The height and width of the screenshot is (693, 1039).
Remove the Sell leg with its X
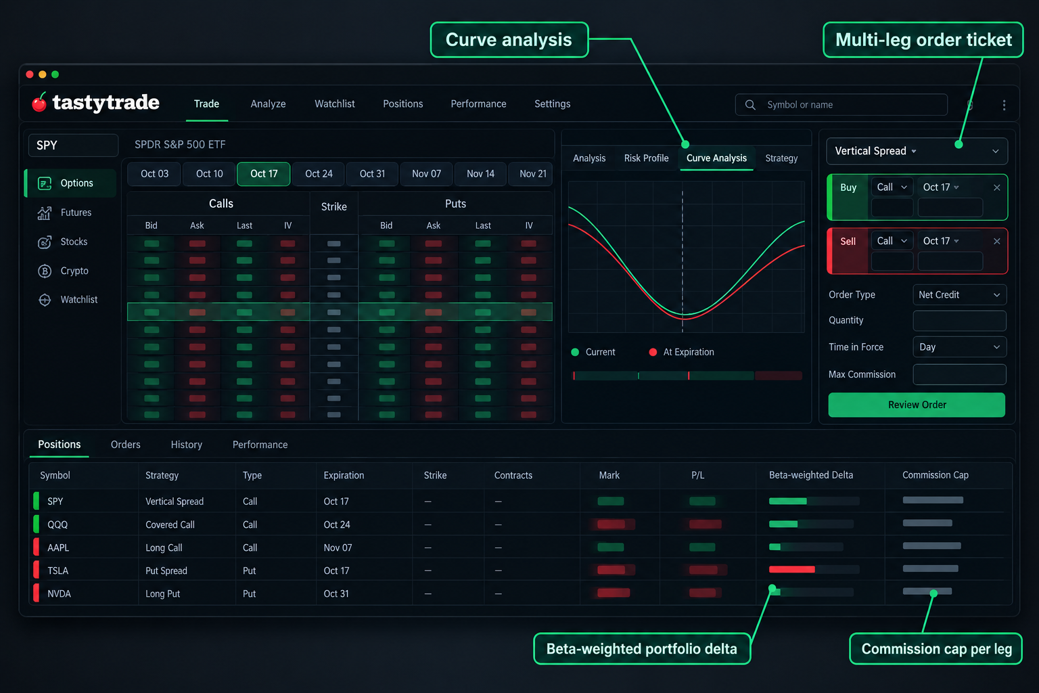(996, 241)
